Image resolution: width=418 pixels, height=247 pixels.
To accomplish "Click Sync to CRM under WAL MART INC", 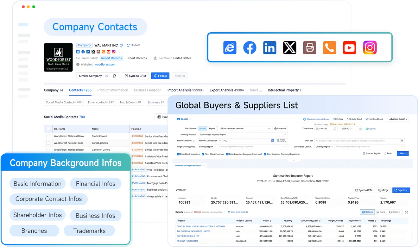I will tap(135, 76).
